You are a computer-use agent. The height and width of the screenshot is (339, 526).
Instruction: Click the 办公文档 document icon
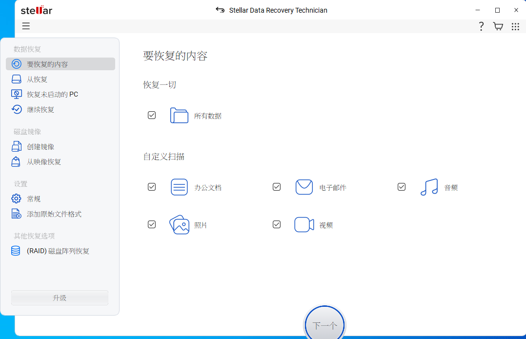[179, 187]
